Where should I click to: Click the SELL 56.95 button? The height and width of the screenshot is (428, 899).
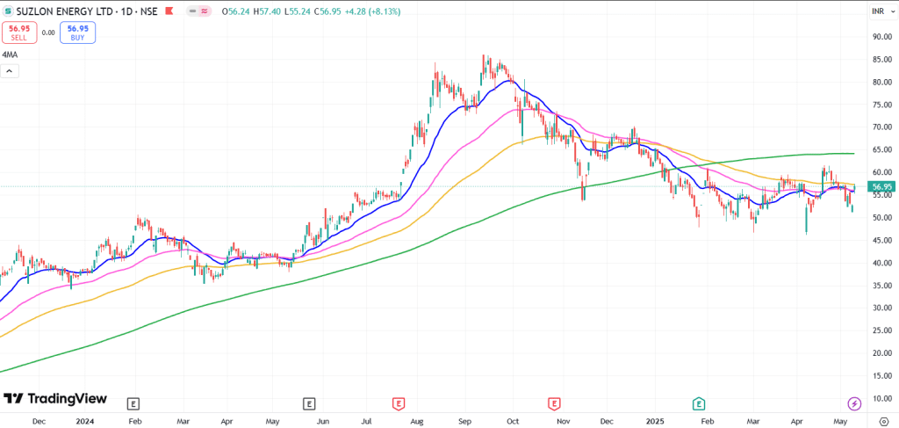click(19, 33)
